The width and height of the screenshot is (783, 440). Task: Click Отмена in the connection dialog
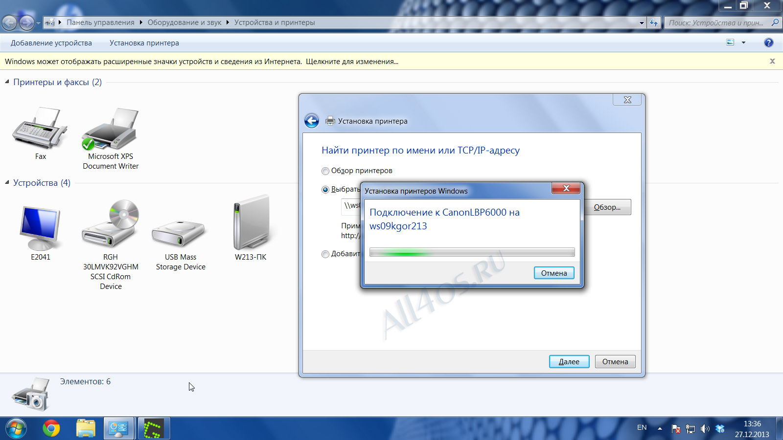pyautogui.click(x=554, y=273)
